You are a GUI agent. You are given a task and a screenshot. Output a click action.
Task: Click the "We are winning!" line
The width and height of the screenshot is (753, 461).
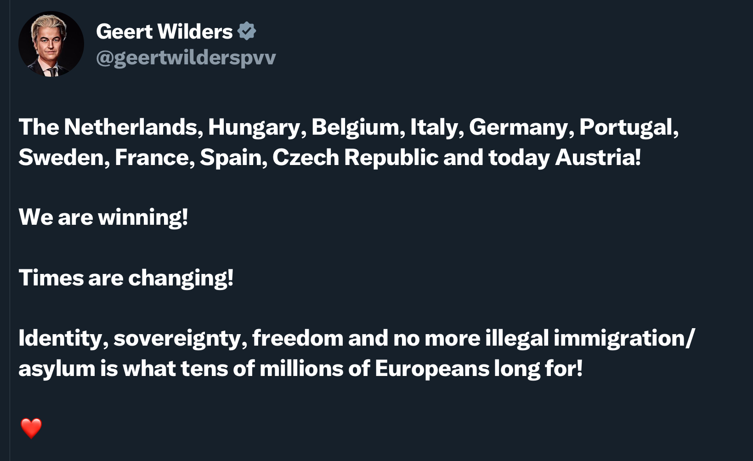(x=103, y=218)
